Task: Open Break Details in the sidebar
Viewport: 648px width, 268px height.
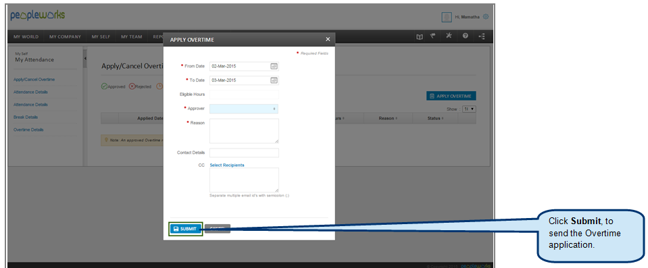Action: coord(26,117)
